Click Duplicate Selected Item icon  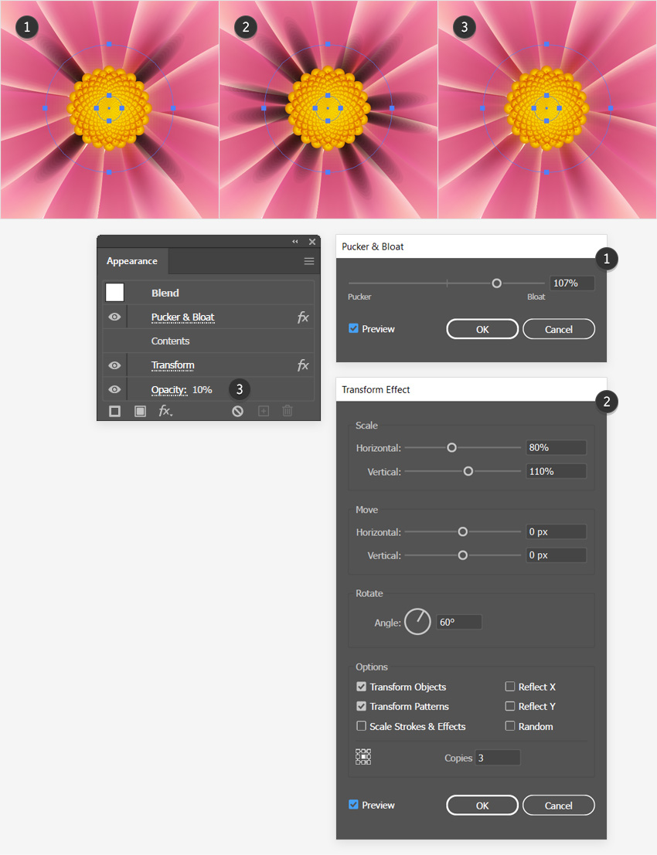click(x=264, y=411)
